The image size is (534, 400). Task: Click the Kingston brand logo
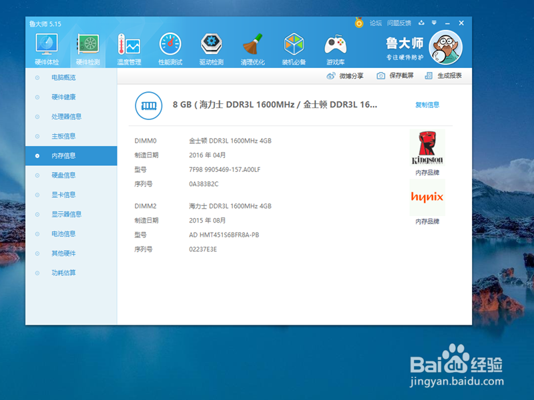click(x=427, y=147)
